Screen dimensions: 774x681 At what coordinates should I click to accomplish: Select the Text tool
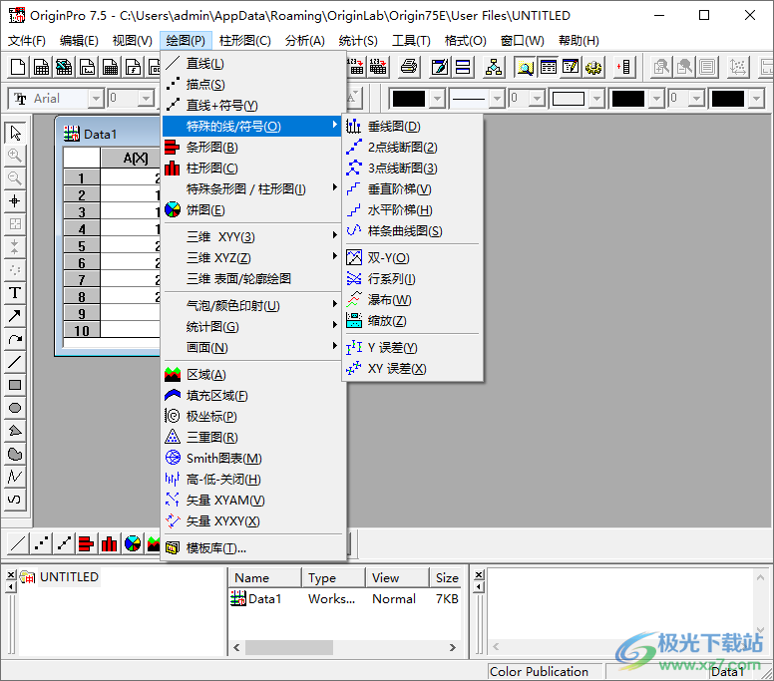pos(15,292)
